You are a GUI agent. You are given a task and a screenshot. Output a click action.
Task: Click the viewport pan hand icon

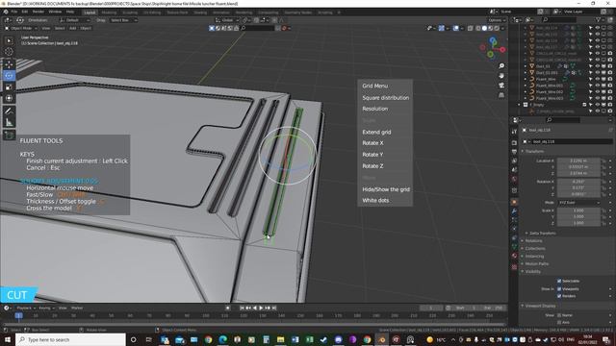pyautogui.click(x=501, y=75)
